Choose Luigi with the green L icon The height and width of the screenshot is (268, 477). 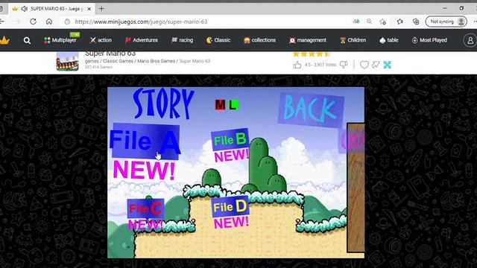point(233,105)
